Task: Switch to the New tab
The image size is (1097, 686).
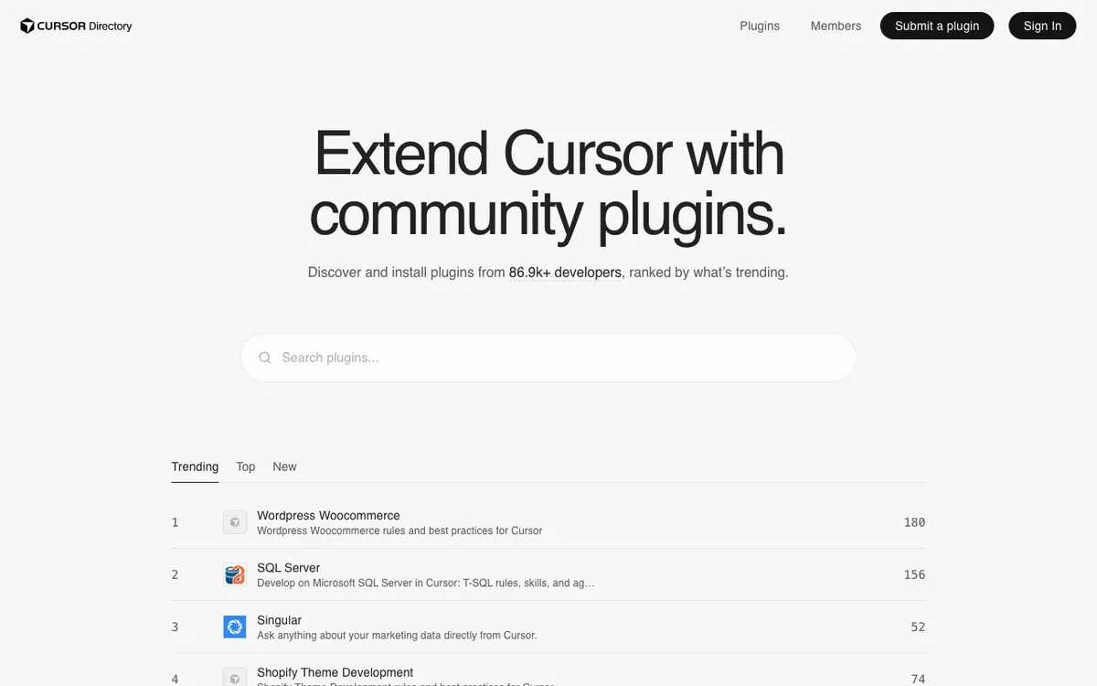Action: click(284, 466)
